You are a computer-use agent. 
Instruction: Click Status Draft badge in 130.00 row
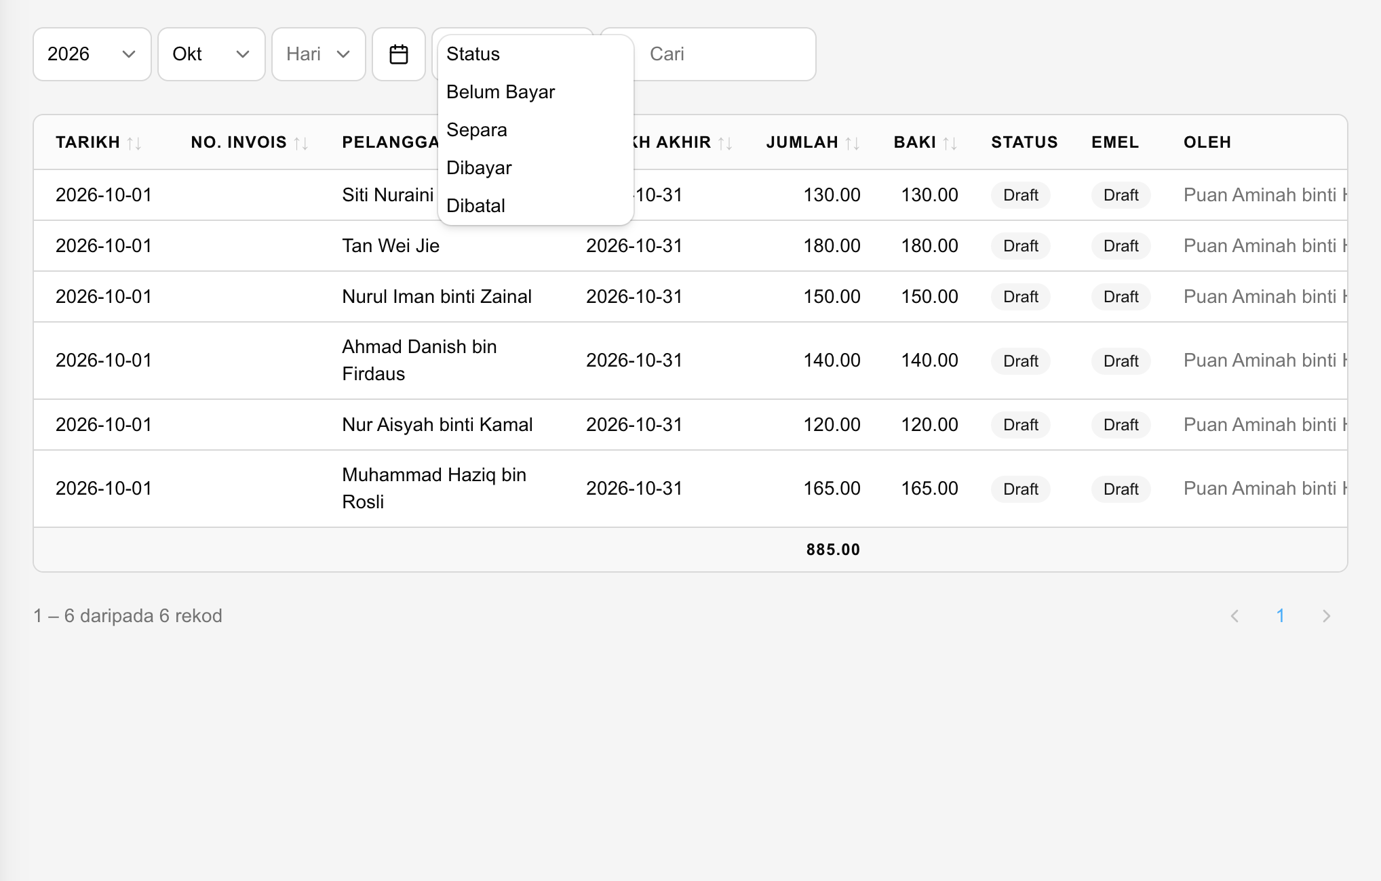(x=1021, y=195)
